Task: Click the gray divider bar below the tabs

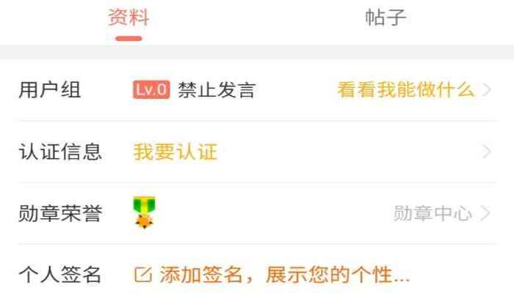Action: pyautogui.click(x=257, y=52)
